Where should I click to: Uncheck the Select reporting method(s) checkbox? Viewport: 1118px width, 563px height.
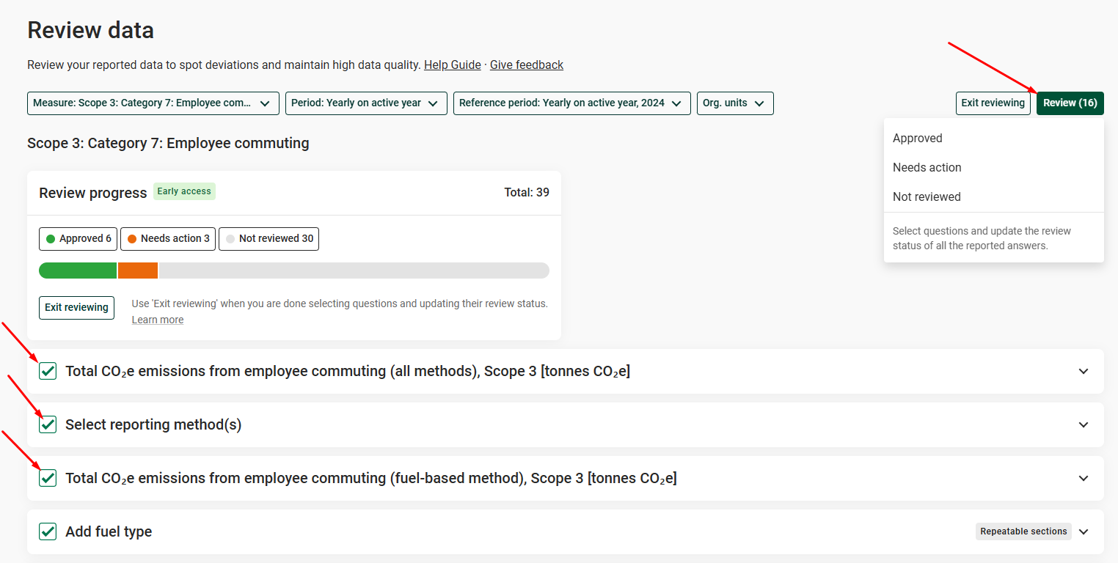click(x=48, y=424)
